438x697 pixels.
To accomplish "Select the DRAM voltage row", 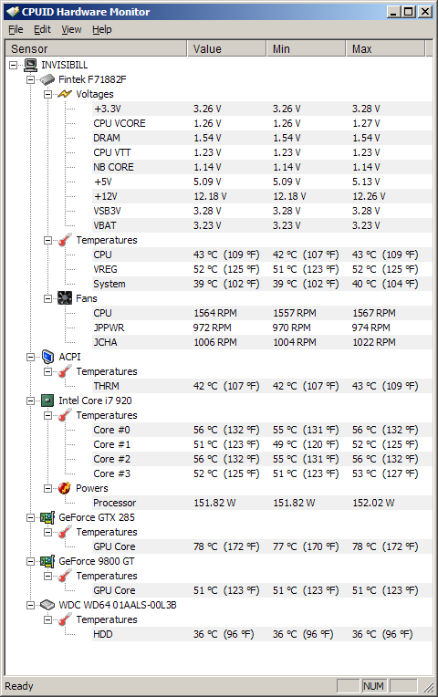I will click(262, 138).
